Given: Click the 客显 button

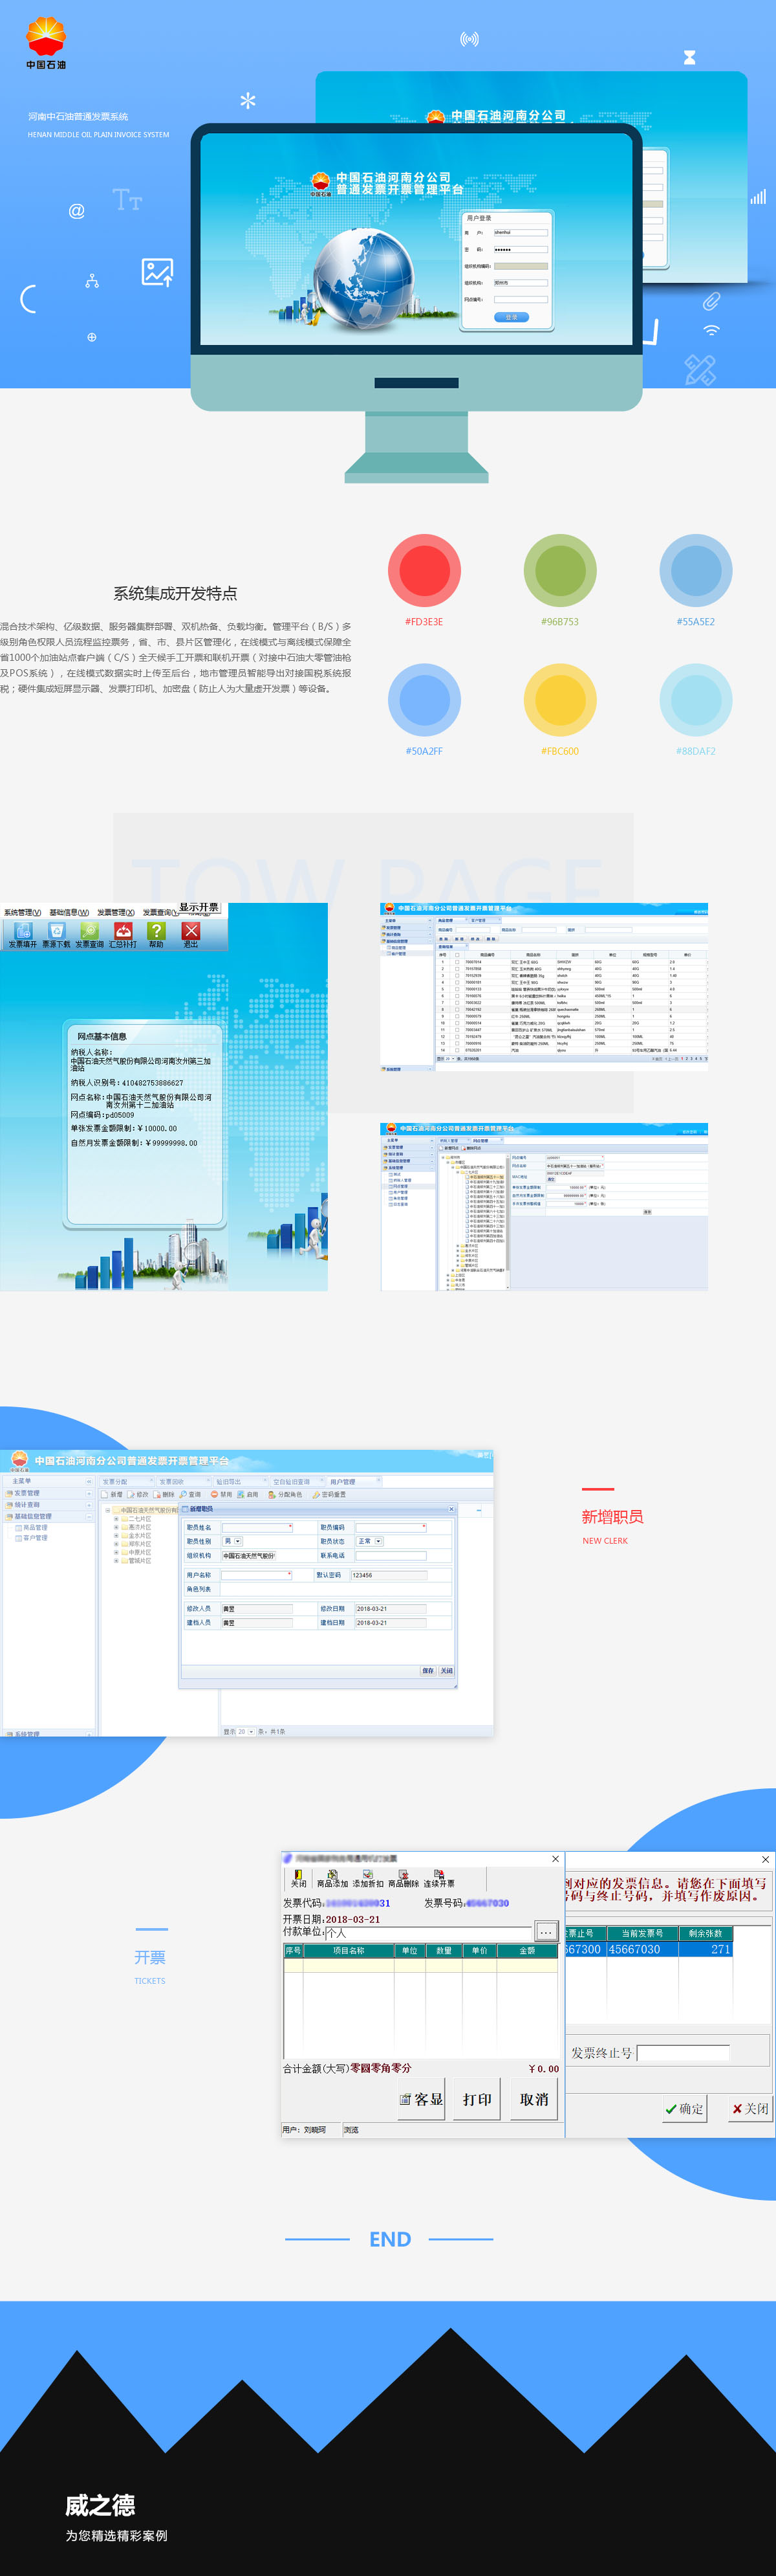Looking at the screenshot, I should click(x=422, y=2099).
